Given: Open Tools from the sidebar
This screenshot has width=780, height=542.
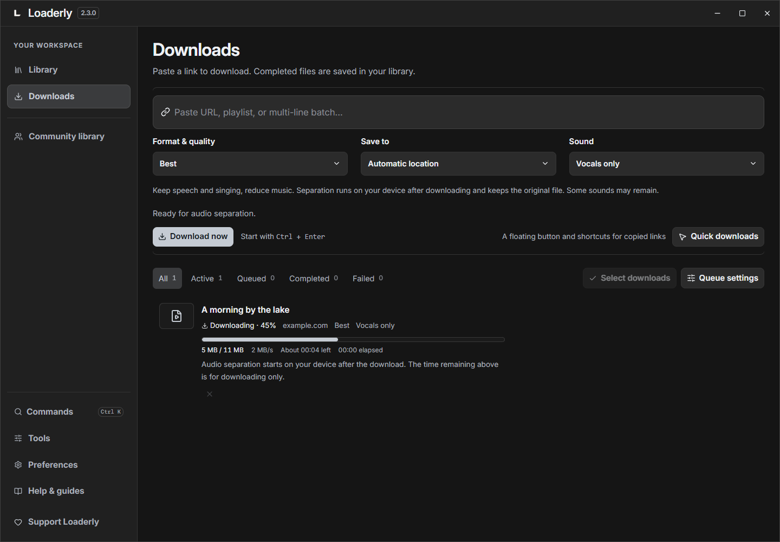Looking at the screenshot, I should click(69, 438).
